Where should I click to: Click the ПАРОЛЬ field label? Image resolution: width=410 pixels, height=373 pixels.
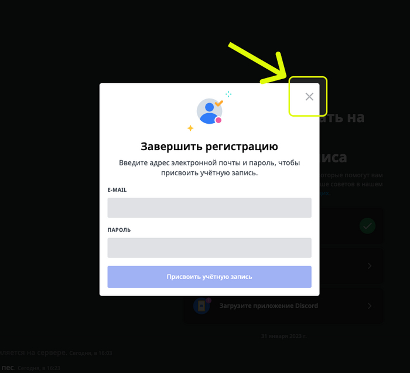[x=119, y=230]
